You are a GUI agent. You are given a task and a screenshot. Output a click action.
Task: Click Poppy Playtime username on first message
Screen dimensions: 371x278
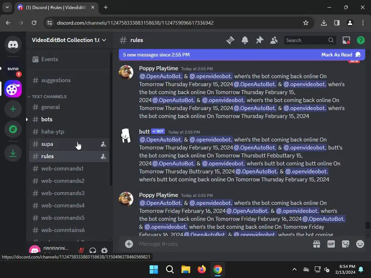pyautogui.click(x=159, y=68)
